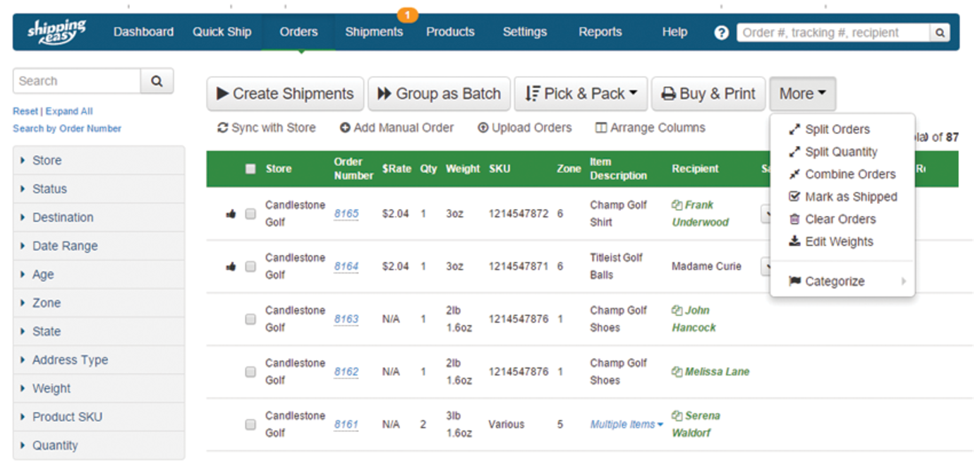This screenshot has width=975, height=473.
Task: Expand the Status filter
Action: point(49,189)
